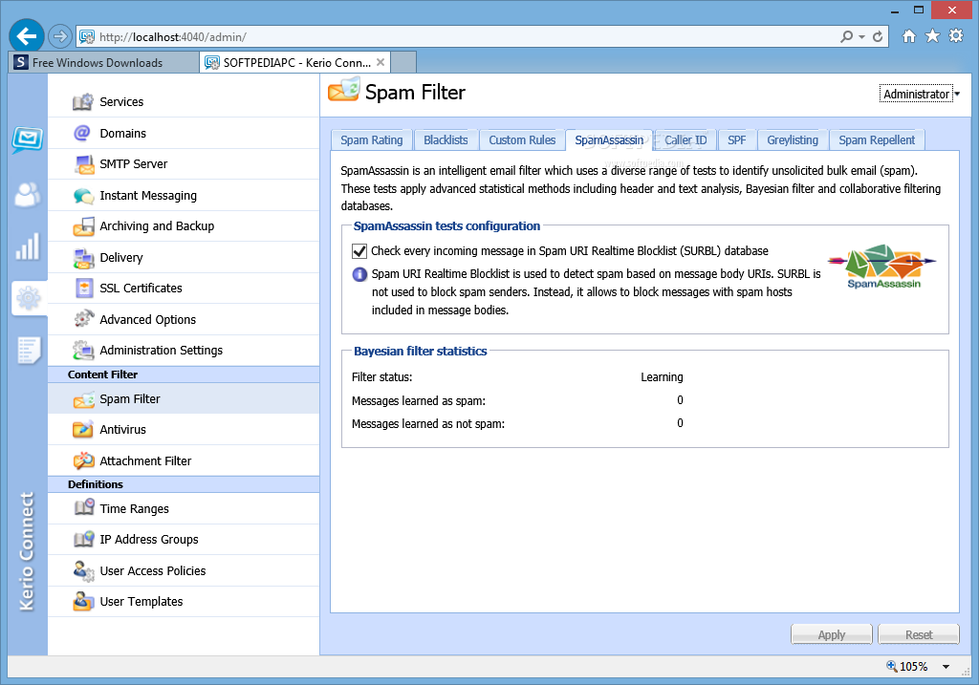The height and width of the screenshot is (685, 979).
Task: Switch to the Blacklists tab
Action: pos(446,140)
